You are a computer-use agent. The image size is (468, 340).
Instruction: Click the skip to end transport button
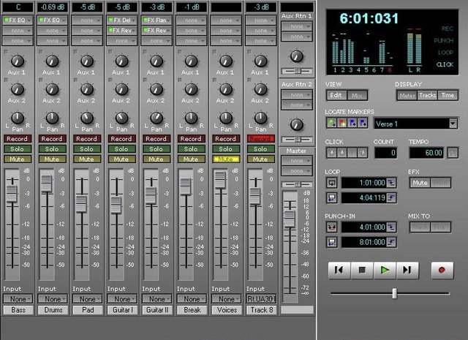click(x=407, y=270)
